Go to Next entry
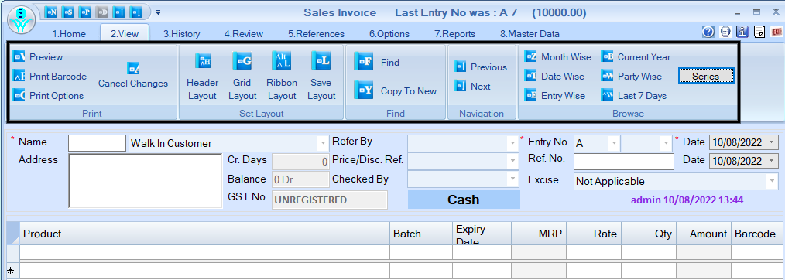 (x=472, y=87)
